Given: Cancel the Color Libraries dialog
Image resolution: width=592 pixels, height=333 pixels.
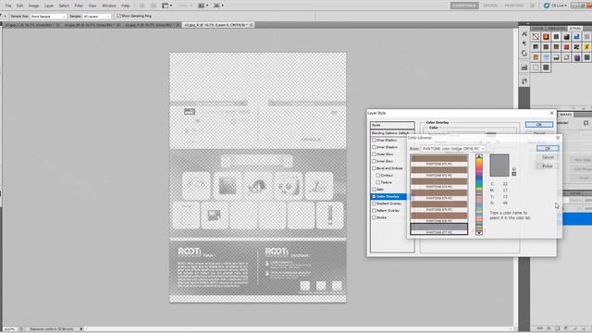Looking at the screenshot, I should click(x=548, y=157).
